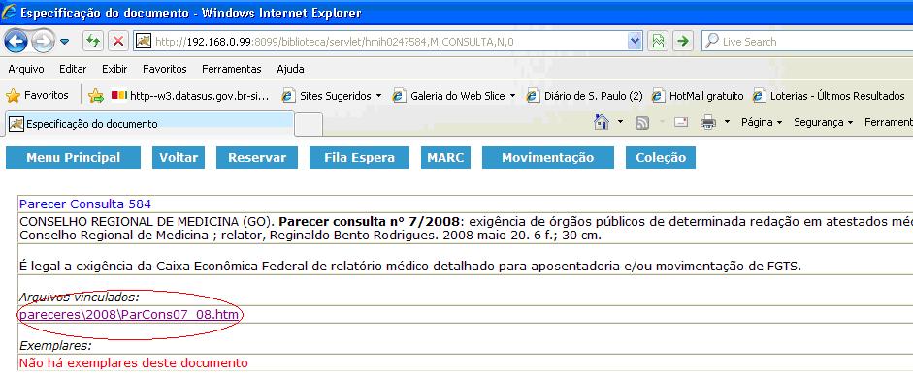Click the Print icon in command bar
Screen dimensions: 913x377
click(x=708, y=123)
